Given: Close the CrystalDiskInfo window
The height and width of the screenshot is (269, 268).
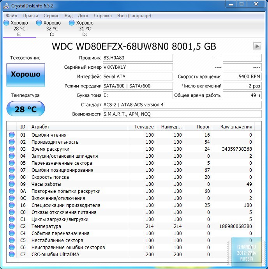Looking at the screenshot, I should click(256, 4).
